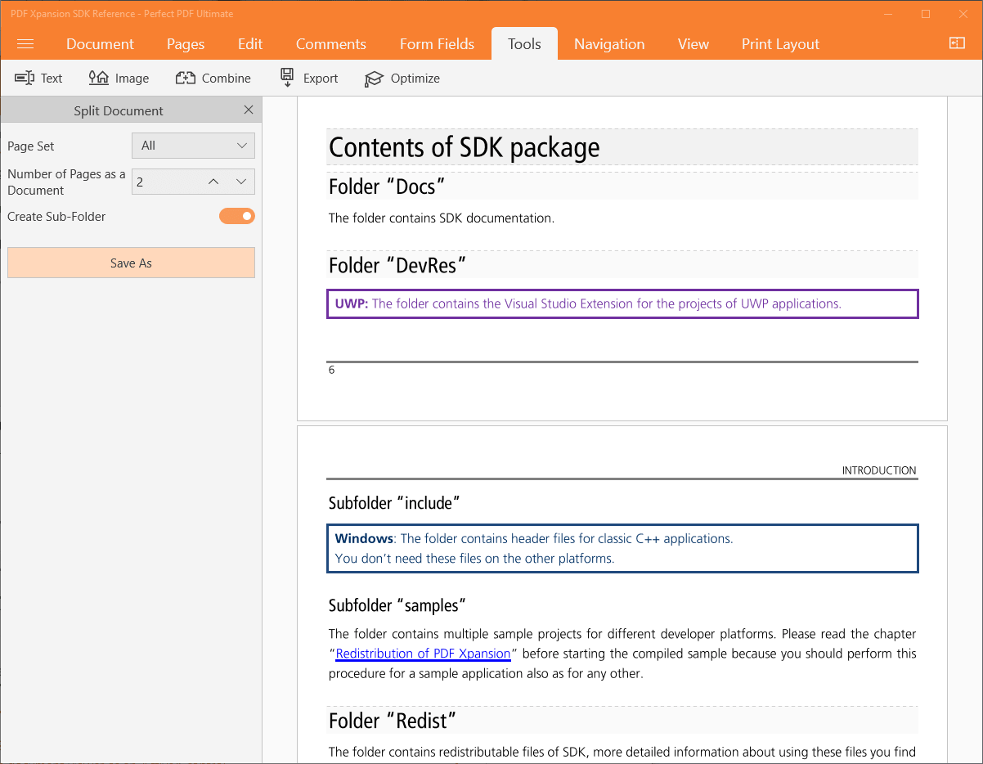Open the Form Fields tab
The width and height of the screenshot is (983, 764).
437,43
